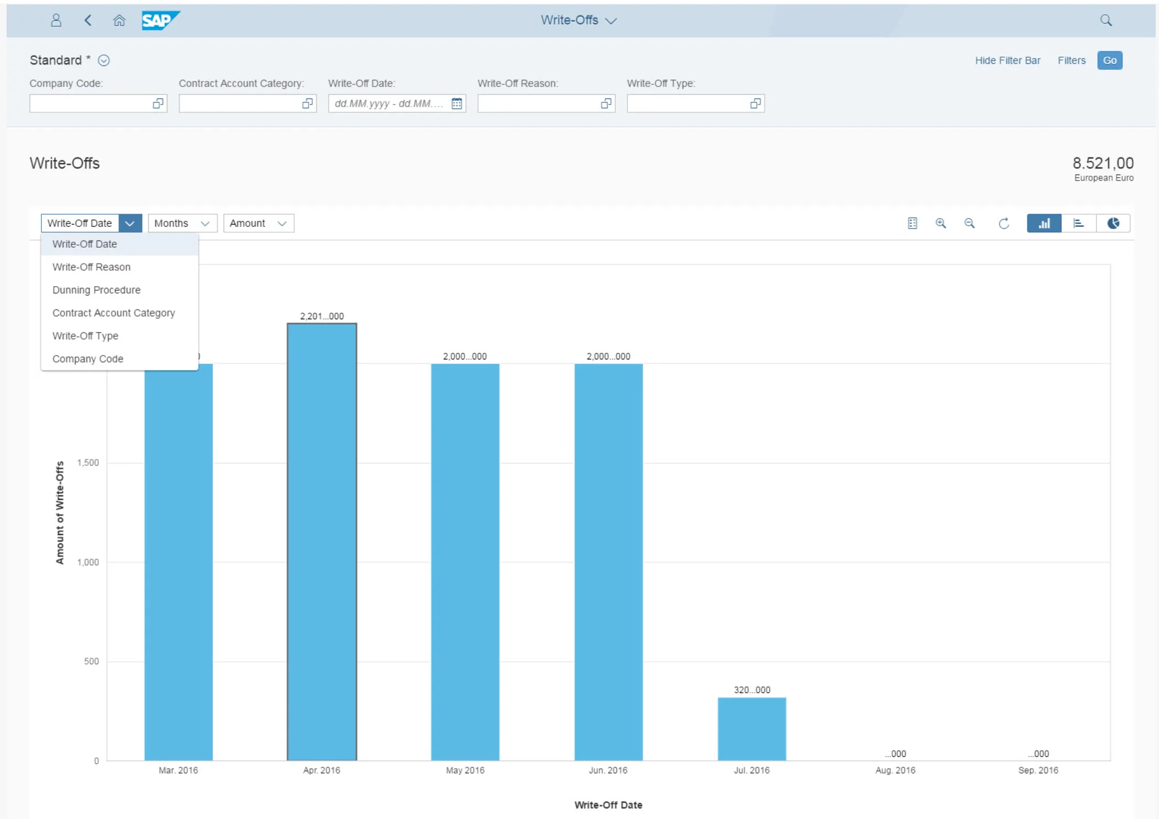The height and width of the screenshot is (819, 1159).
Task: Open Write-Off Type value help icon
Action: point(755,103)
